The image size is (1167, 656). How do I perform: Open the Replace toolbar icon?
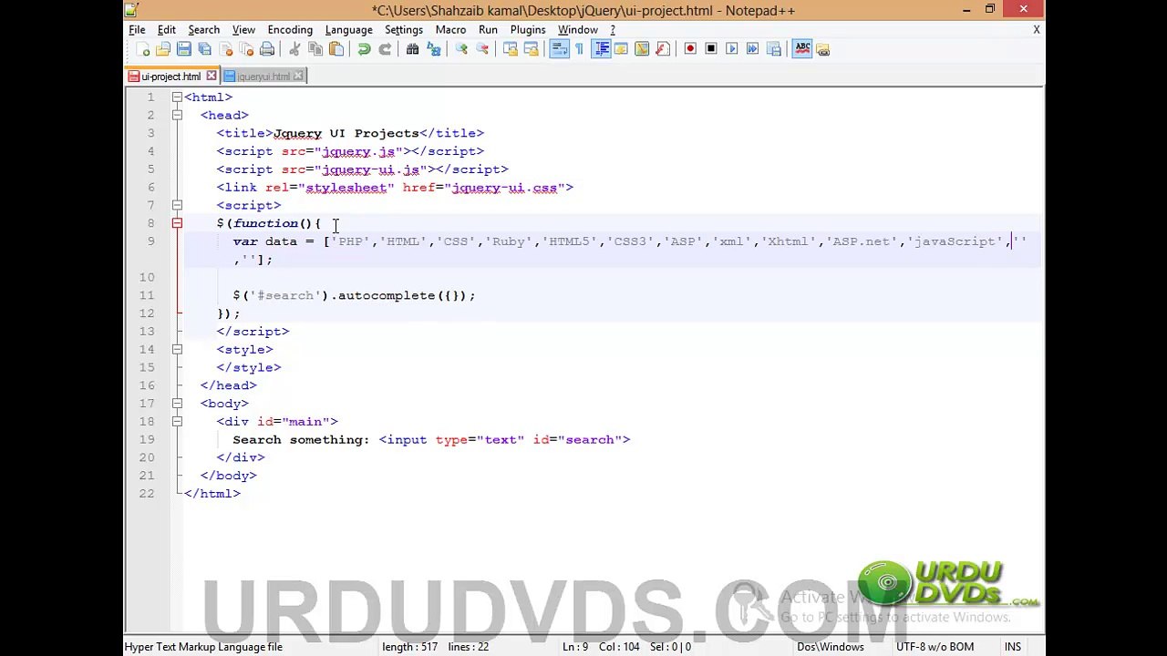[433, 49]
